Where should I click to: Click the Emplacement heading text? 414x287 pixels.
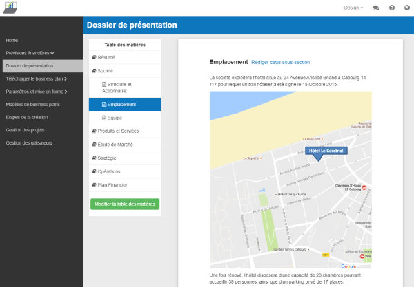tap(228, 62)
